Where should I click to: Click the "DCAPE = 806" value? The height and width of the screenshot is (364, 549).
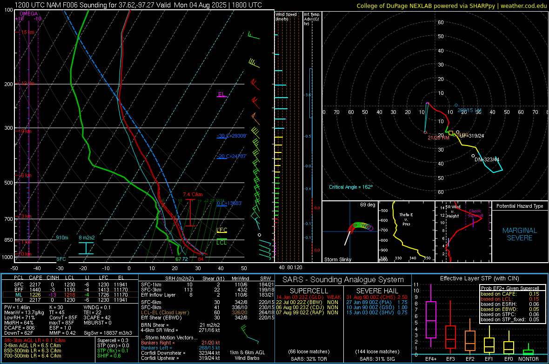point(19,328)
